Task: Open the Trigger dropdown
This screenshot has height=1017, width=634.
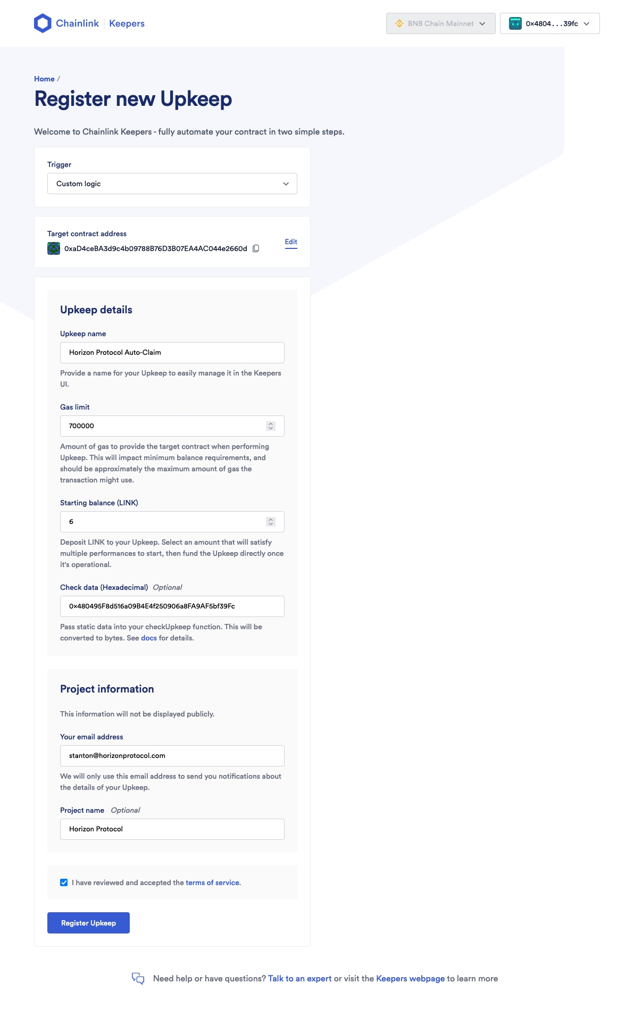Action: click(172, 184)
